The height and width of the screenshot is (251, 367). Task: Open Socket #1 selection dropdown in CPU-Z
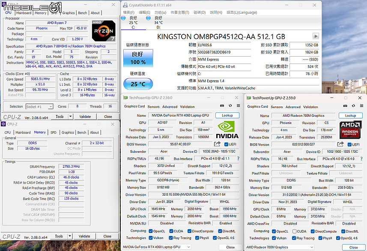click(39, 106)
